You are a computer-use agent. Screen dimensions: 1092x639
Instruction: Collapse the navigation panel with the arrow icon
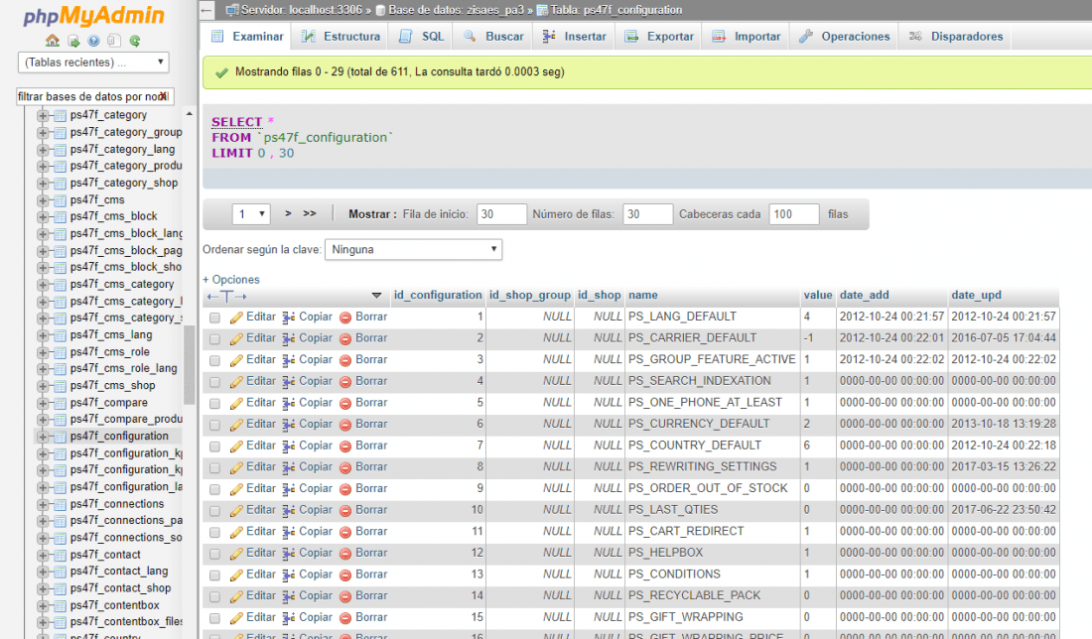(206, 10)
